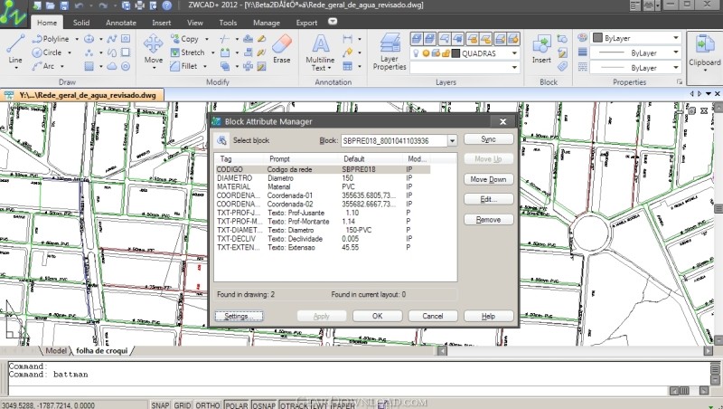Click the Move tool
This screenshot has height=409, width=723.
153,49
